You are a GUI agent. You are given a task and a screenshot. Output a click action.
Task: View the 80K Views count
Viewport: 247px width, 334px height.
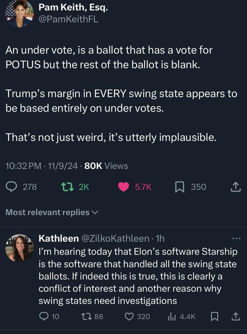106,166
